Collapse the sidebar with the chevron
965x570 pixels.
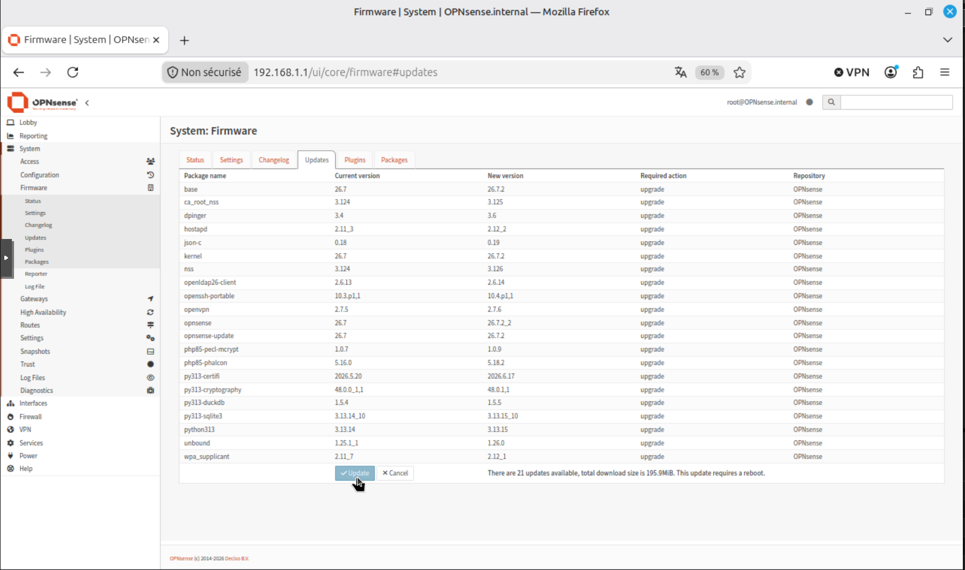tap(87, 102)
